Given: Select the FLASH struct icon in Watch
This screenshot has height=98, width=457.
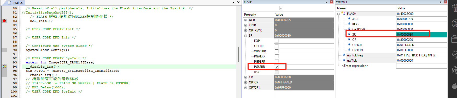Looking at the screenshot, I should click(x=343, y=14).
